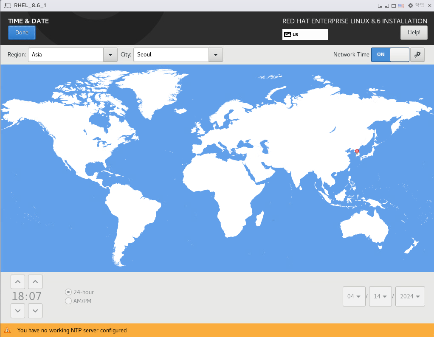The height and width of the screenshot is (337, 434).
Task: Open the month dropdown showing 04
Action: click(354, 296)
